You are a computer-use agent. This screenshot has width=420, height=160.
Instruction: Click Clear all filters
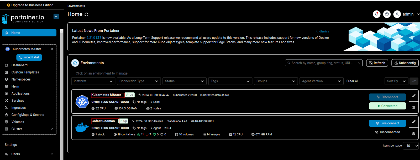tap(352, 81)
